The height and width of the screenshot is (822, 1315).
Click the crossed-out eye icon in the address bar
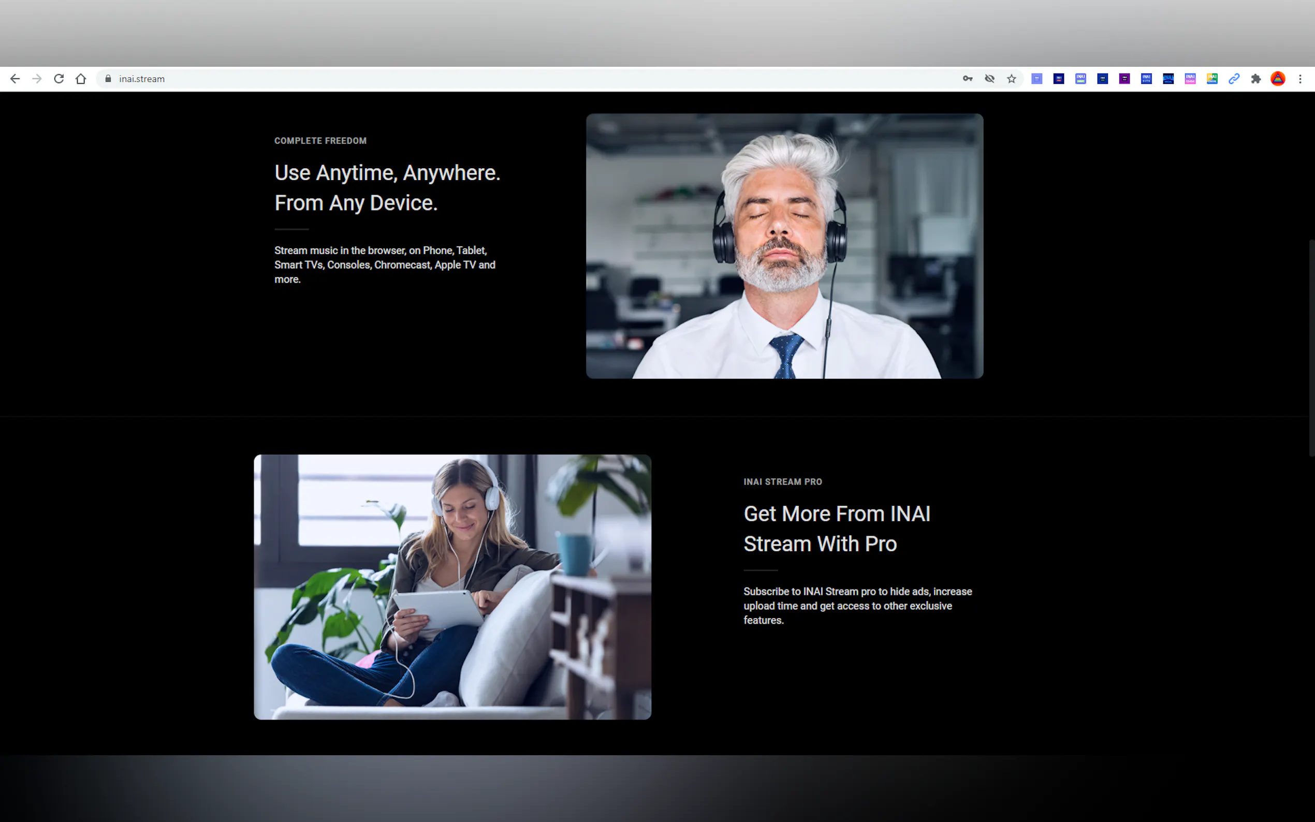pyautogui.click(x=989, y=79)
